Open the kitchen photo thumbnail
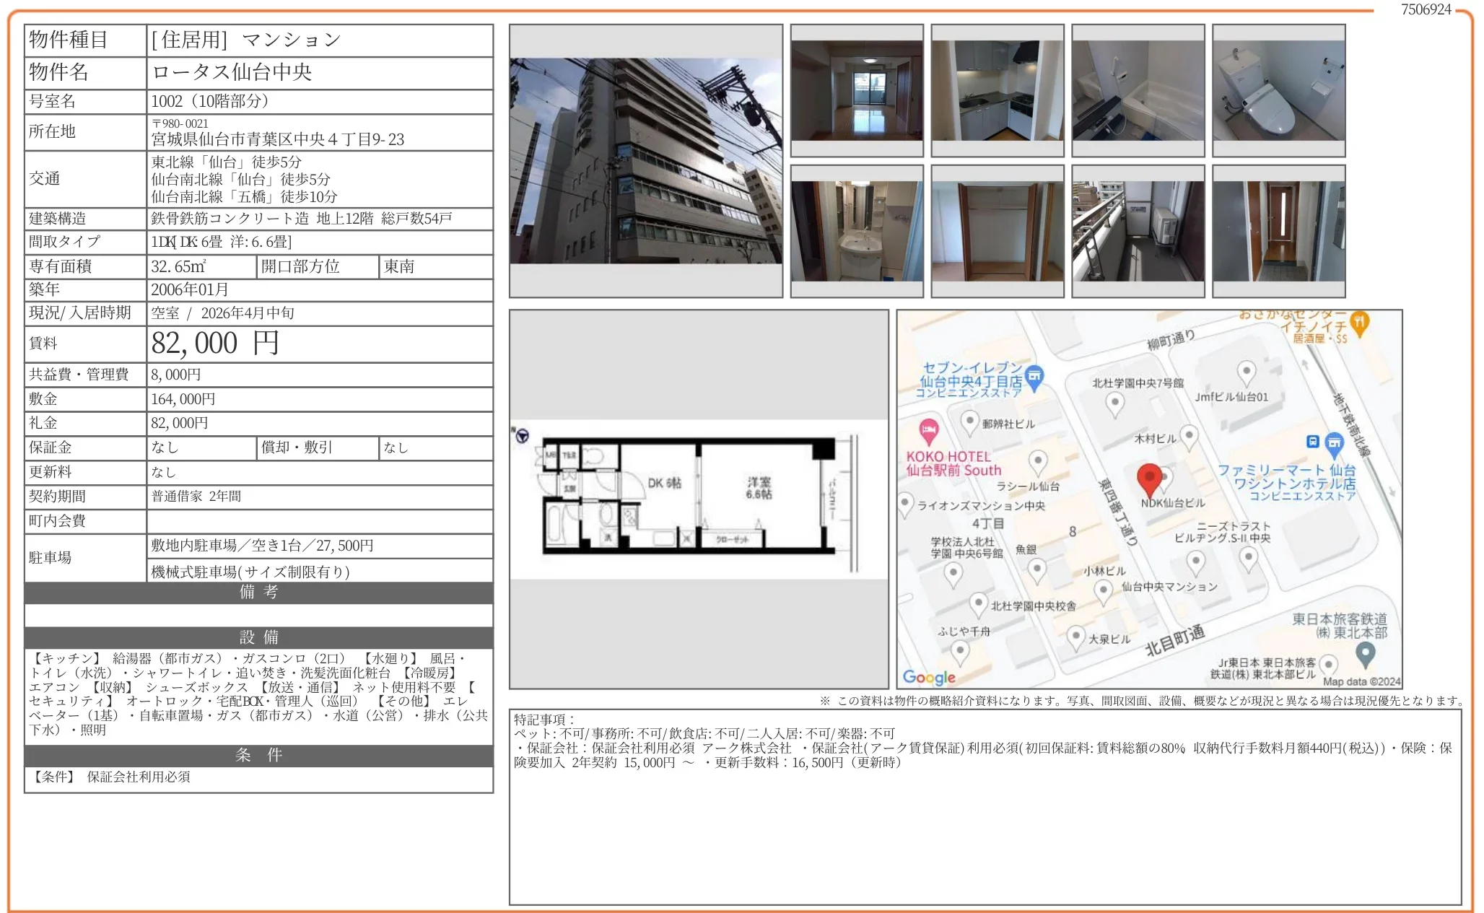Screen dimensions: 1484x913 [x=997, y=90]
